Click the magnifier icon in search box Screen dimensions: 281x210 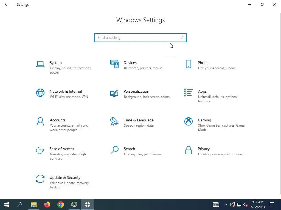pos(182,38)
